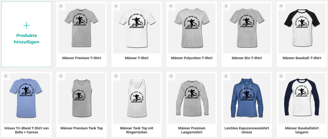The height and width of the screenshot is (139, 328).
Task: Click Unisex Tri-Blend T-Shirt von Bella + Canvas title
Action: click(x=26, y=130)
